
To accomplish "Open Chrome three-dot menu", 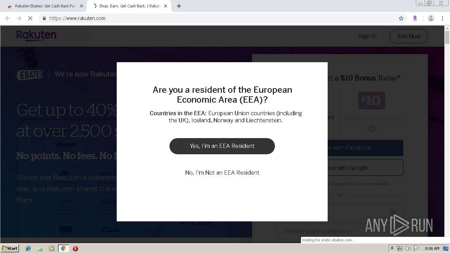I will [x=443, y=18].
